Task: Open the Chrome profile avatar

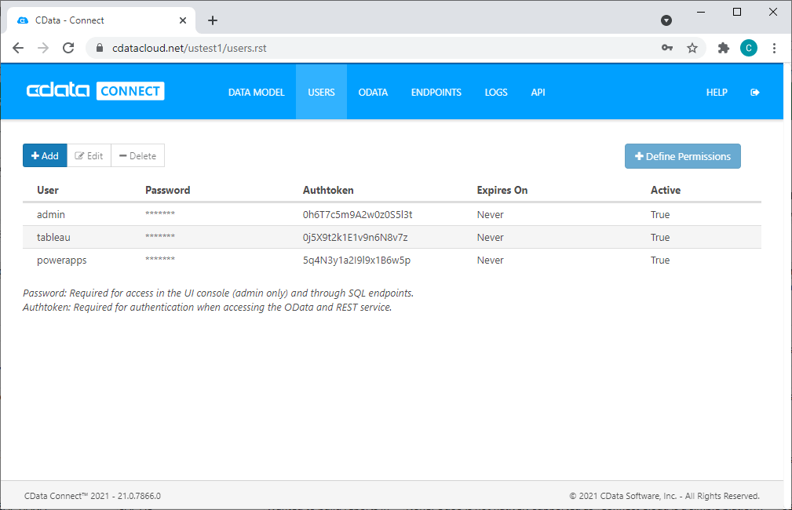Action: point(748,48)
